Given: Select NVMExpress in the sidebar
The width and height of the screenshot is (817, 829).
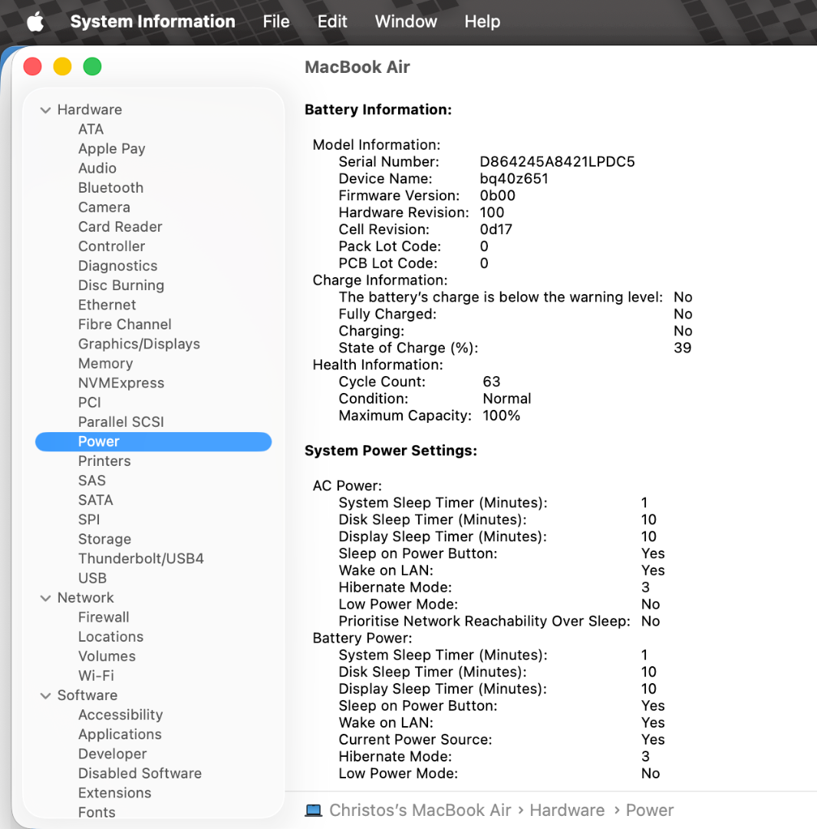Looking at the screenshot, I should (121, 383).
